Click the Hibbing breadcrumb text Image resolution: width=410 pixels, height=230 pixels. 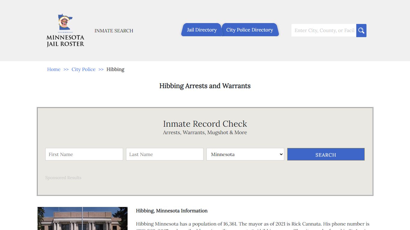point(115,69)
